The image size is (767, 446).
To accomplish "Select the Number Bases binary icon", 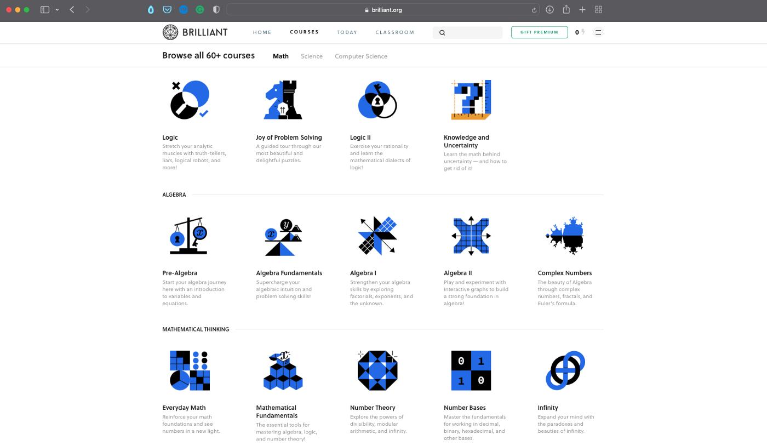I will 471,370.
